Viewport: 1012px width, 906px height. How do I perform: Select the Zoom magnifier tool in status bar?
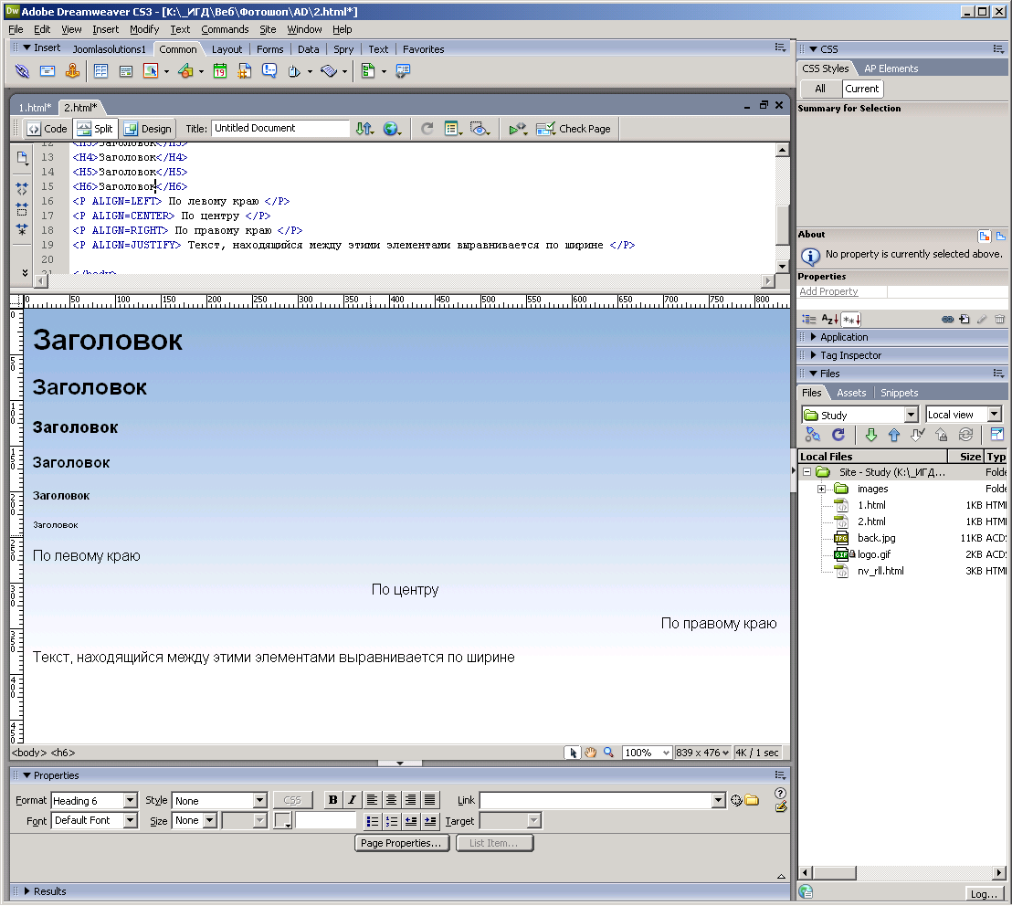pyautogui.click(x=608, y=753)
